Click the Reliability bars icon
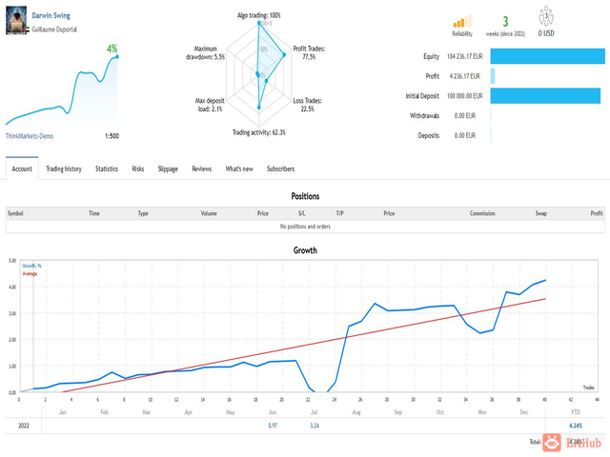This screenshot has height=457, width=610. coord(462,21)
